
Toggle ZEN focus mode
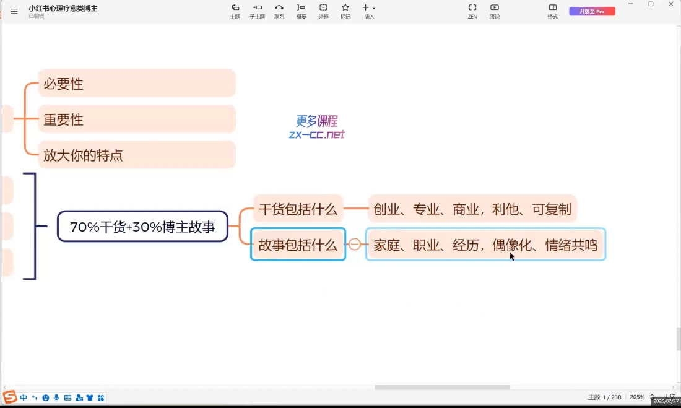472,11
